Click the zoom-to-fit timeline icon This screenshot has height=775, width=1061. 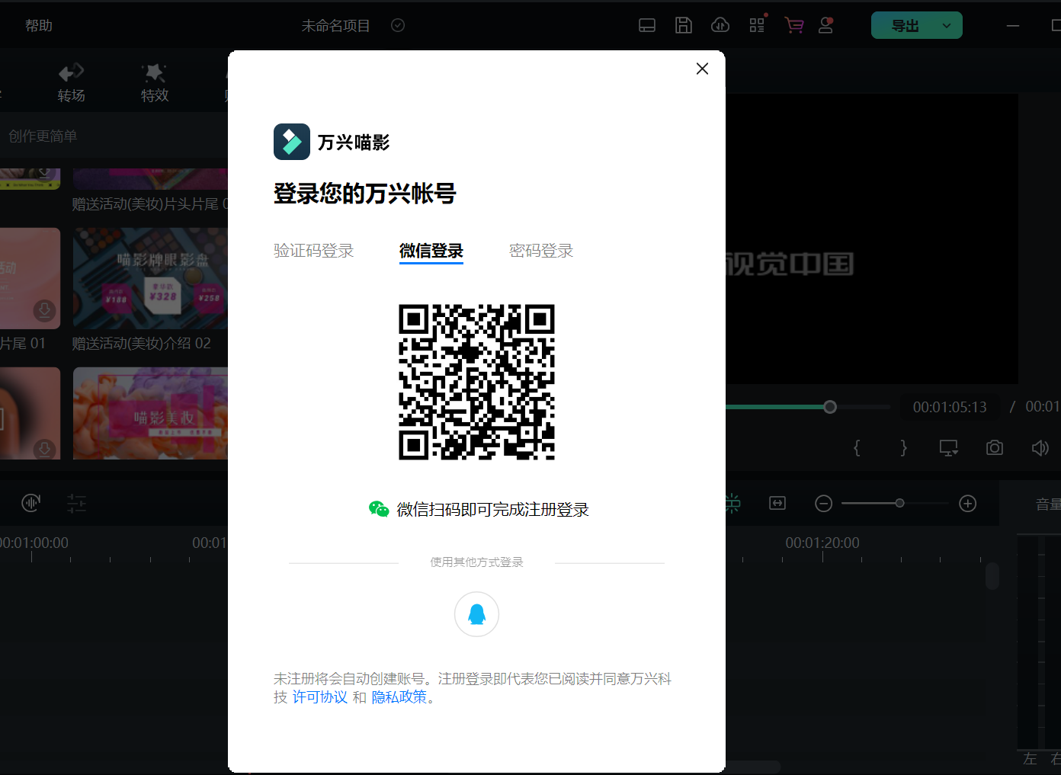[x=777, y=503]
